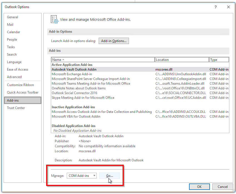
Task: Select OneNote Notes about Outlook Items
Action: [140, 88]
